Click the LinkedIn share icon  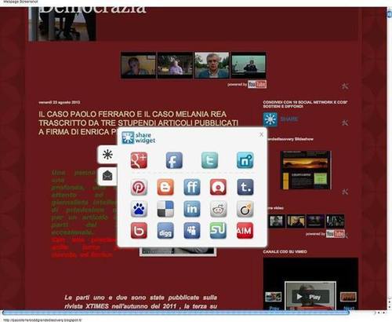point(192,209)
